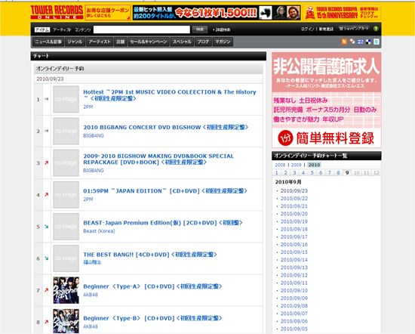
Task: Open the ニュース&記事 menu
Action: pyautogui.click(x=48, y=42)
